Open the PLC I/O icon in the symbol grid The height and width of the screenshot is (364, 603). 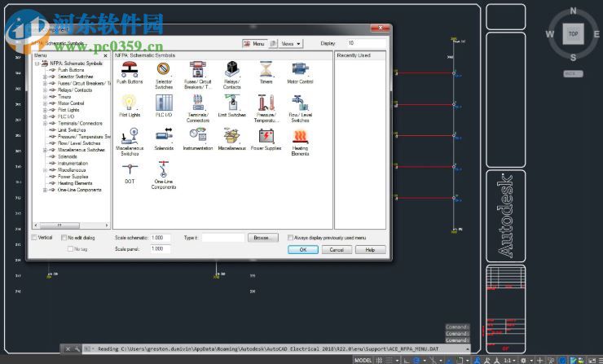click(164, 103)
